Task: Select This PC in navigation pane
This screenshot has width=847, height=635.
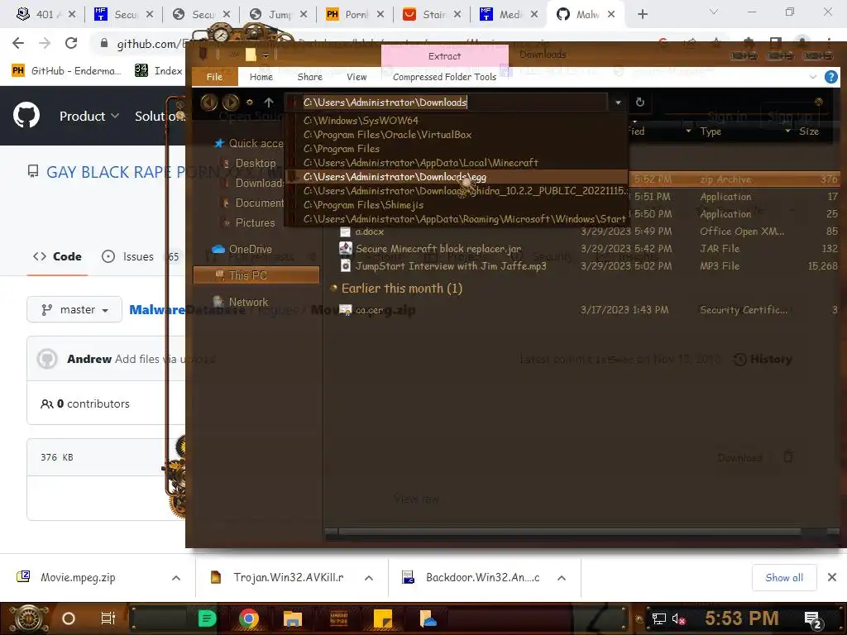Action: (256, 275)
